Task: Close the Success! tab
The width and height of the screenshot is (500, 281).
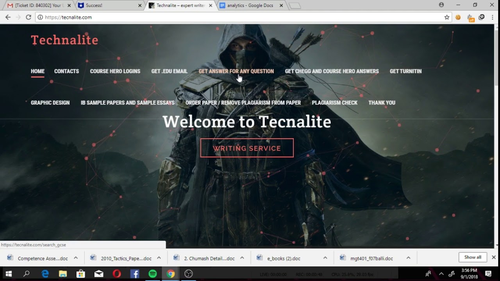Action: (x=140, y=5)
